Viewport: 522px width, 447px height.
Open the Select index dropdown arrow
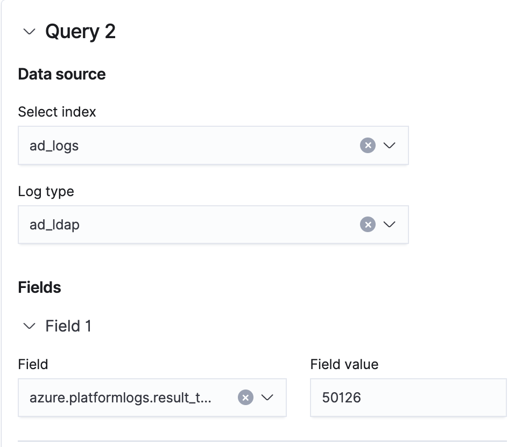[389, 146]
